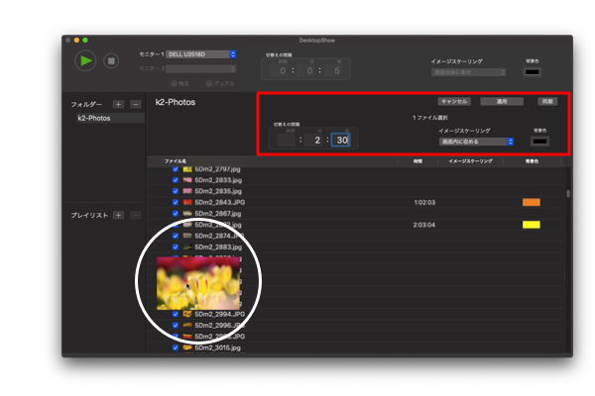Click the orange swatch for 5Dm2_2843.JPG
The height and width of the screenshot is (396, 595).
click(x=531, y=202)
